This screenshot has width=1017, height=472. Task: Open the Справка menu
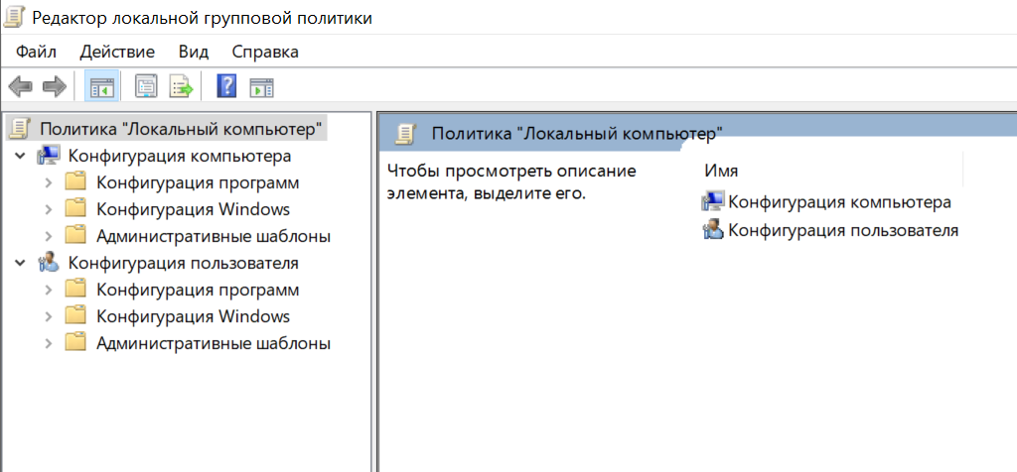click(x=265, y=52)
